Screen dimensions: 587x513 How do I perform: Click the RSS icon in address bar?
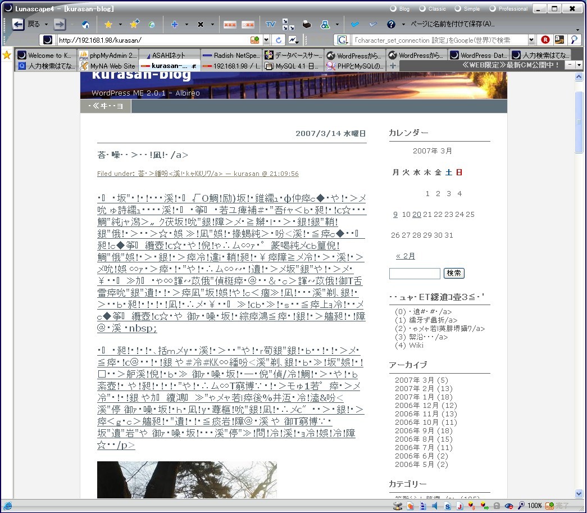tap(254, 40)
